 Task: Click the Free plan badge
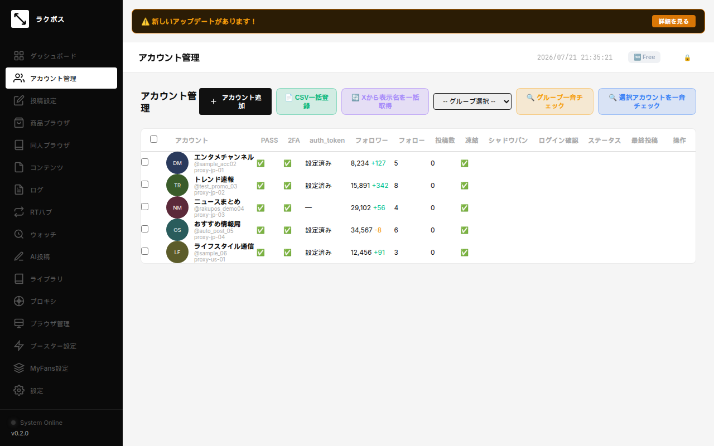tap(644, 57)
